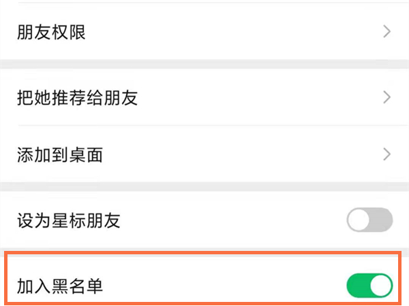Tap the white knob of 加入黑名单 switch
This screenshot has width=409, height=306.
tap(381, 286)
